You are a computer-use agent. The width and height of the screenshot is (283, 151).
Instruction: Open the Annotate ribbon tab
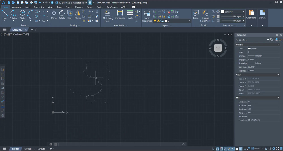pos(17,7)
